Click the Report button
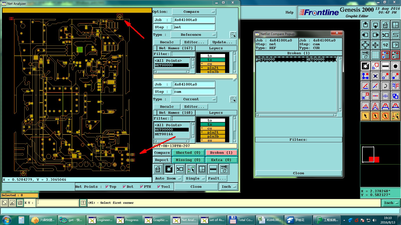Viewport: 401px width, 225px height. tap(162, 160)
